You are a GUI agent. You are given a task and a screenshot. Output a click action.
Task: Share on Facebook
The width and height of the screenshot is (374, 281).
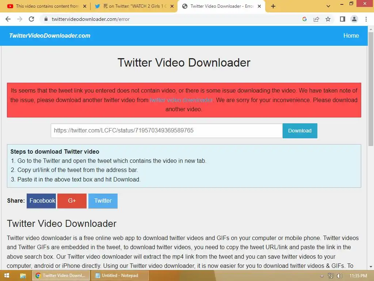[41, 201]
